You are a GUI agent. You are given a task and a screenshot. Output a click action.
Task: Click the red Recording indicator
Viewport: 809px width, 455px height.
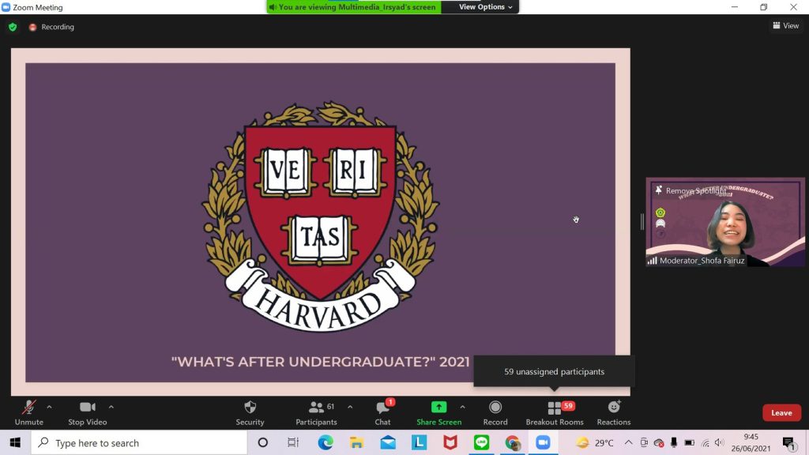click(51, 27)
